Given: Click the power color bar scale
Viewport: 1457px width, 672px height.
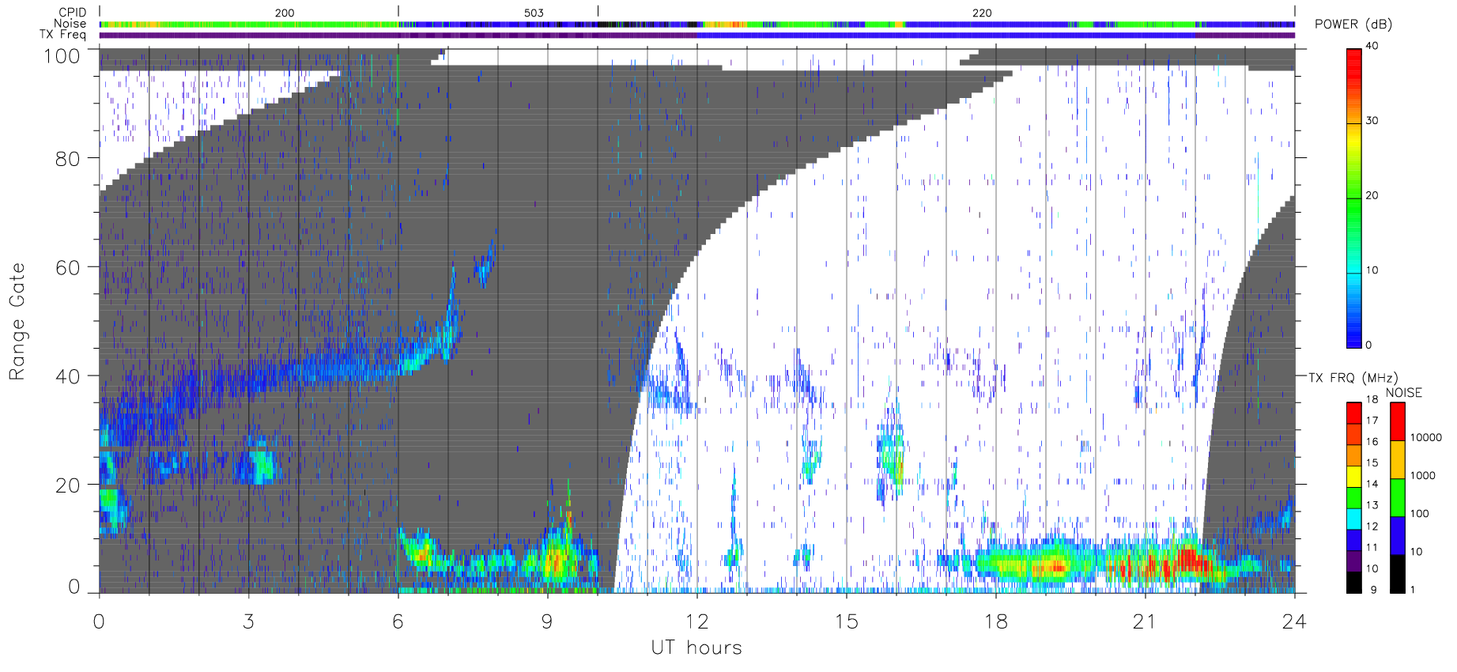Looking at the screenshot, I should 1354,198.
